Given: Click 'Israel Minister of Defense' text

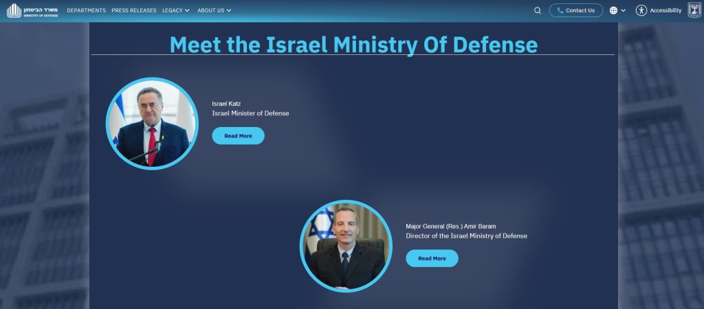Looking at the screenshot, I should click(250, 113).
